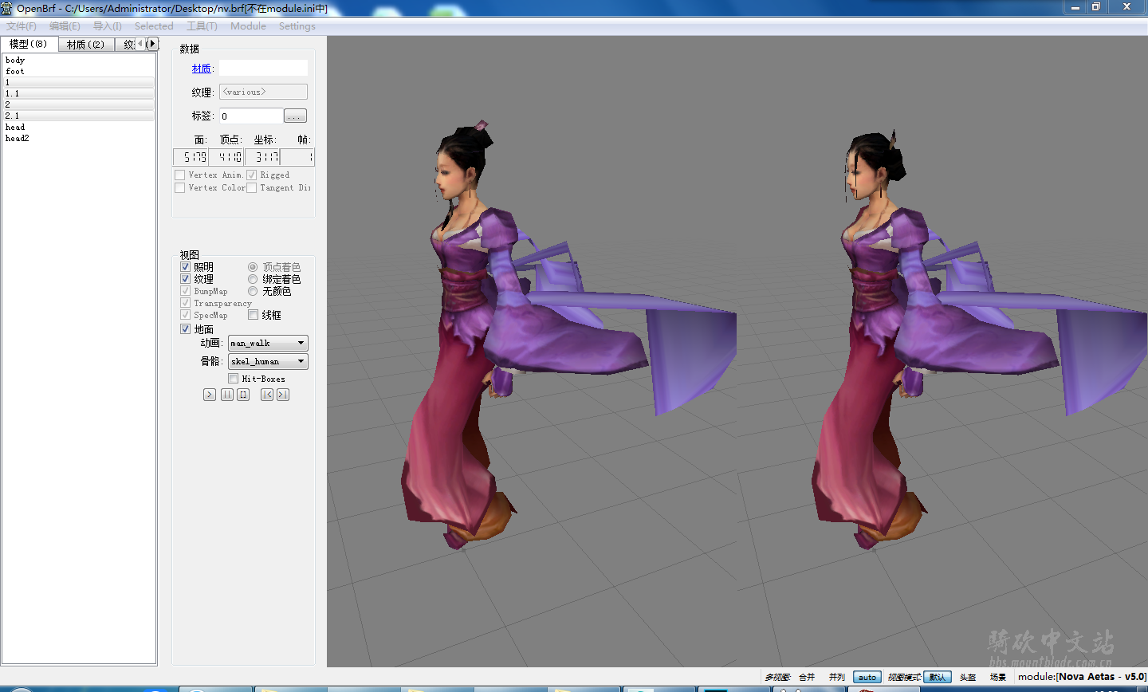Stop the animation playback
1148x692 pixels.
(x=243, y=395)
